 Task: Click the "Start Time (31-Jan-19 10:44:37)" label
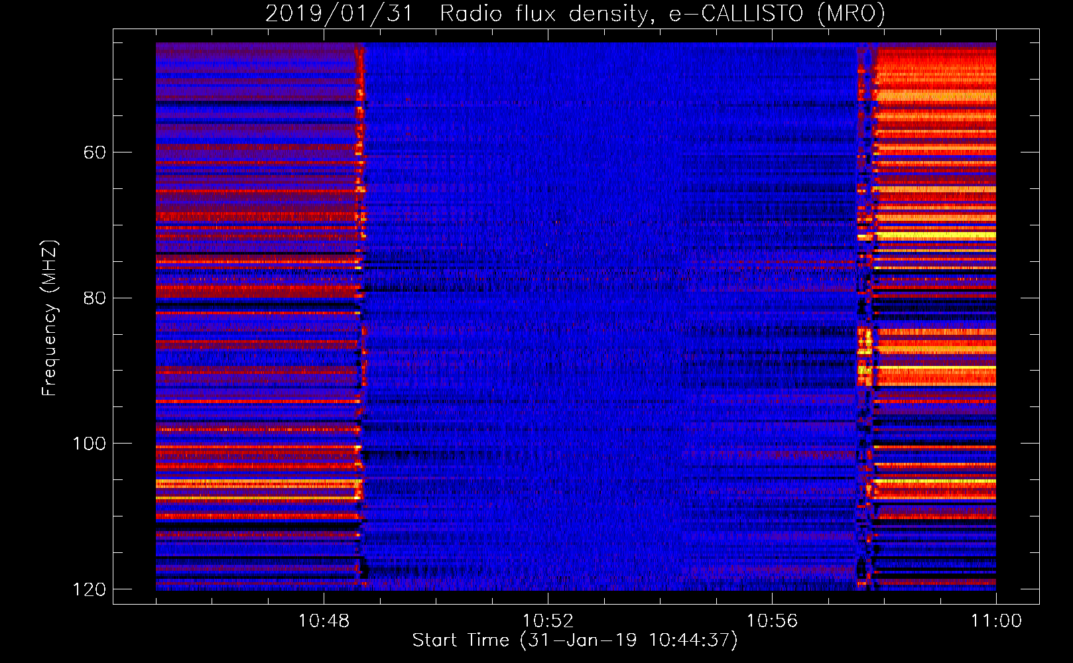tap(575, 640)
